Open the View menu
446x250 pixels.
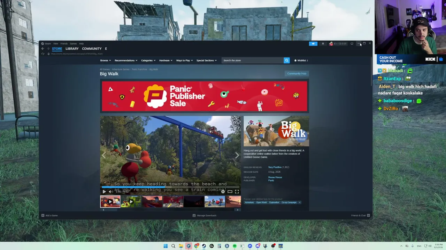pos(56,44)
